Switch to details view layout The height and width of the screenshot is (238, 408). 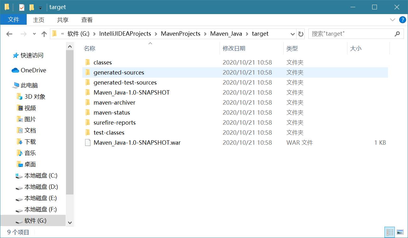coord(390,232)
